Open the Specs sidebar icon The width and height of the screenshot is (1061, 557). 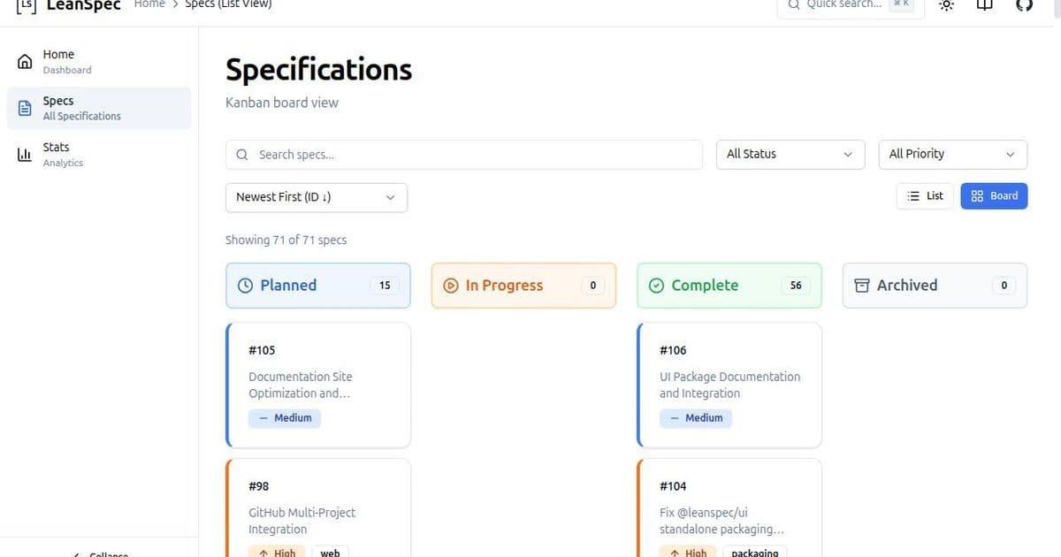[x=26, y=106]
